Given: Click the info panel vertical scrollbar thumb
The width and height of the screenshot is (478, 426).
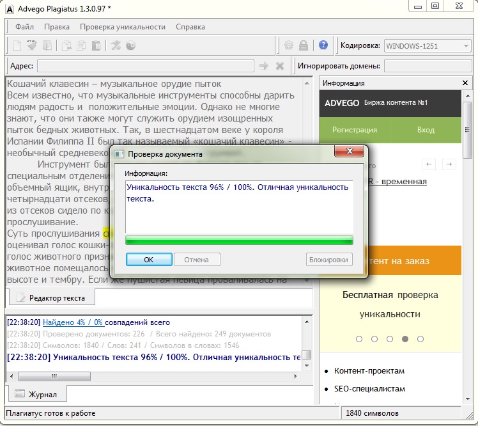Looking at the screenshot, I should point(467,130).
